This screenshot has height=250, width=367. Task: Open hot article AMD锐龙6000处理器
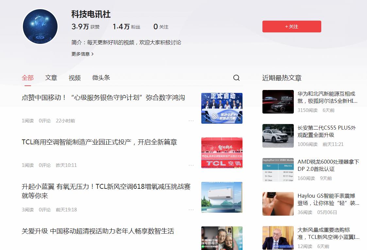click(328, 165)
